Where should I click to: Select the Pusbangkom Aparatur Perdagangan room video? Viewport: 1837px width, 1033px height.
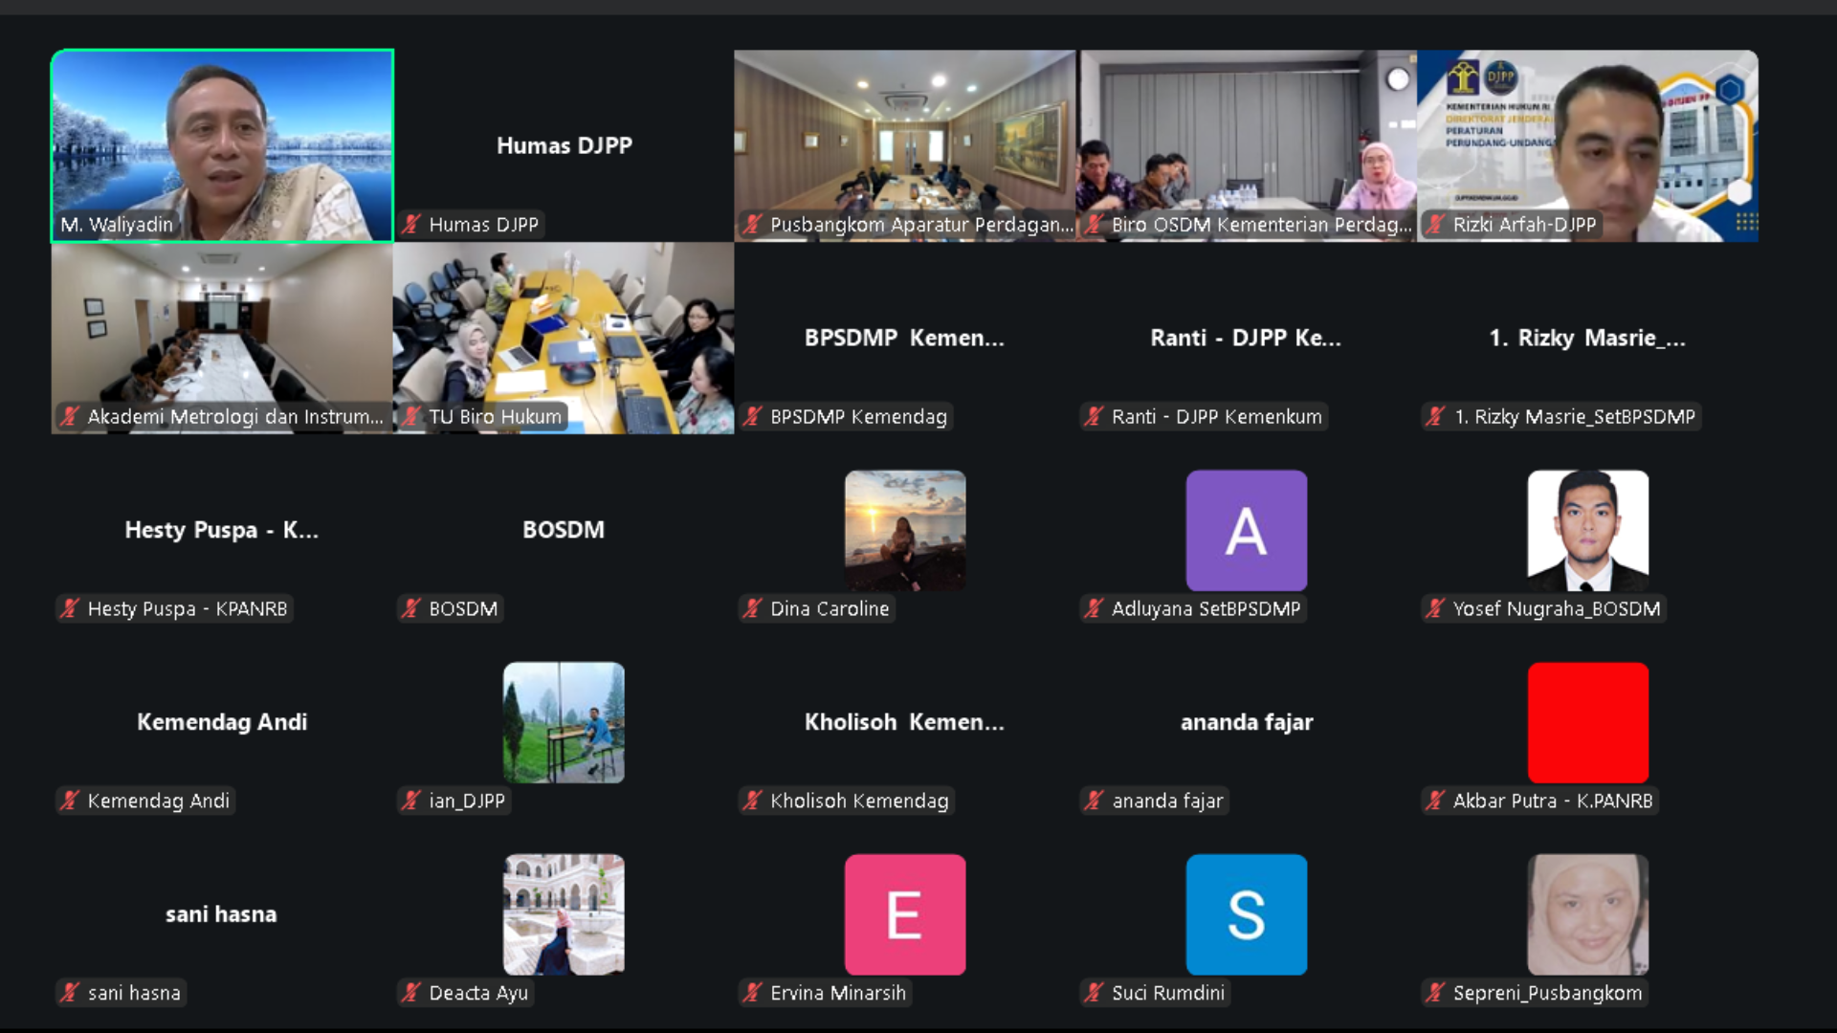[x=904, y=134]
